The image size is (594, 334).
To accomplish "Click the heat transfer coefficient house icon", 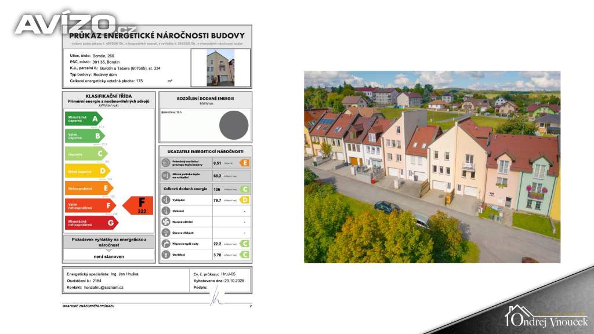I will coord(165,164).
